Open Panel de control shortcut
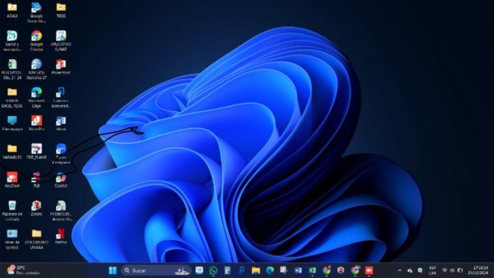This screenshot has height=278, width=494. 12,240
